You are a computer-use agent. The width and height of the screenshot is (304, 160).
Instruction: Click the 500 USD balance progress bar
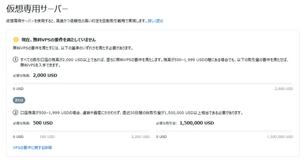click(x=81, y=131)
